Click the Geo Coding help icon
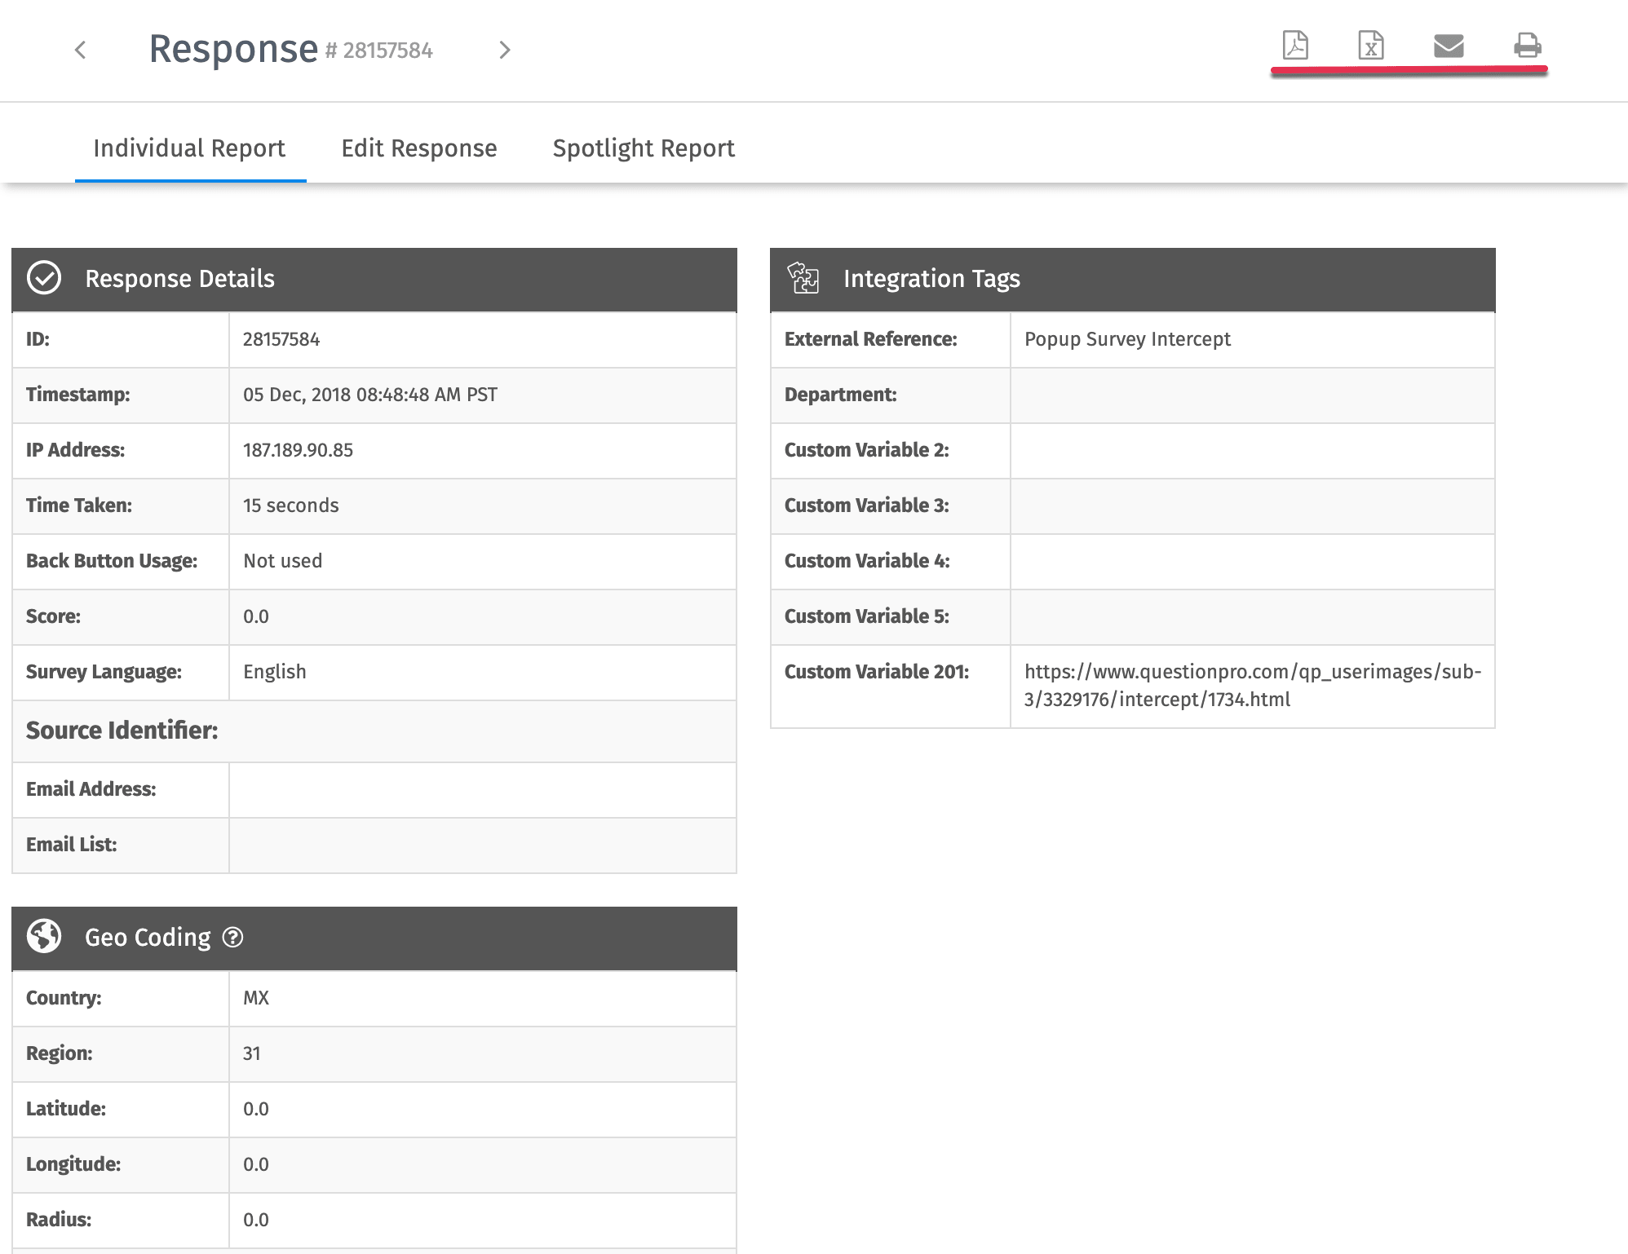This screenshot has height=1254, width=1628. coord(233,938)
